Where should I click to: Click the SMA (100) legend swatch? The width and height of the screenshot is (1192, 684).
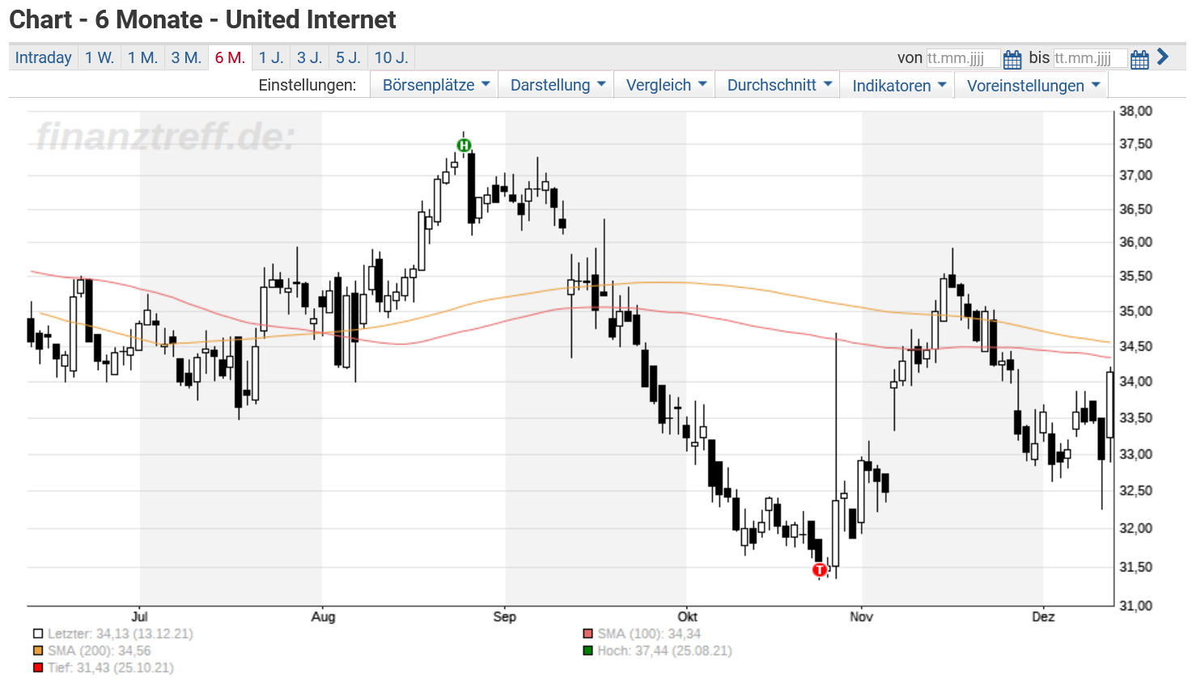tap(588, 634)
